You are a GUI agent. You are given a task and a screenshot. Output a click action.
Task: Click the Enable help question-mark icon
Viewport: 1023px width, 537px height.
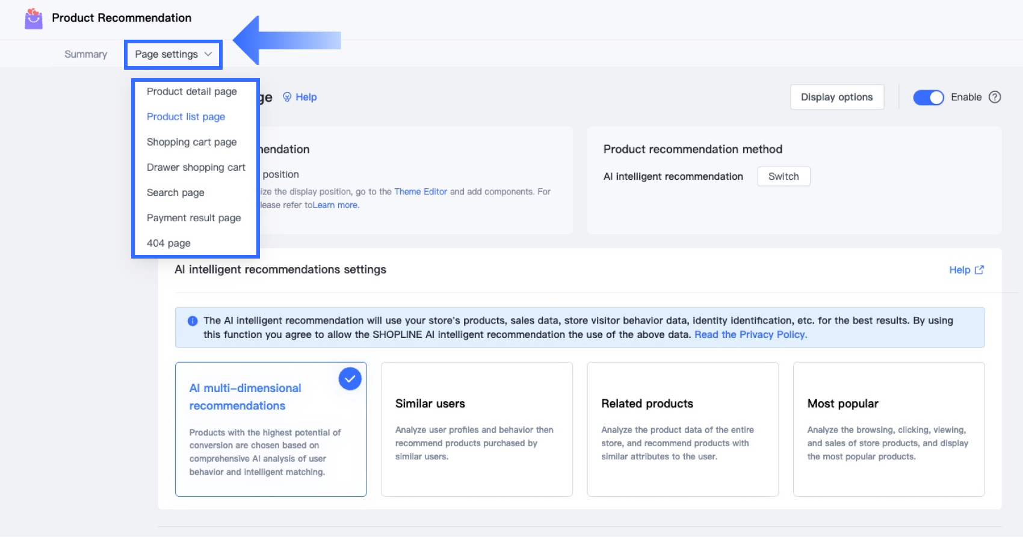click(x=995, y=97)
